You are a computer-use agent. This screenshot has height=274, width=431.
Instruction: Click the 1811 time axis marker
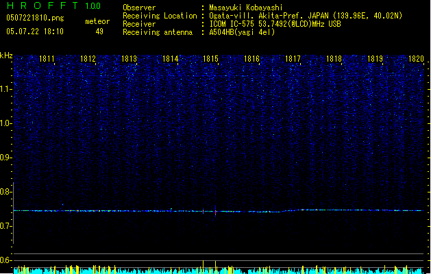[x=47, y=59]
